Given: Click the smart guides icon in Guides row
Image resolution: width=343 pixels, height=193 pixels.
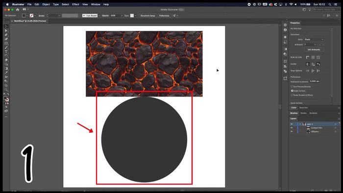Looking at the screenshot, I should tap(318, 64).
